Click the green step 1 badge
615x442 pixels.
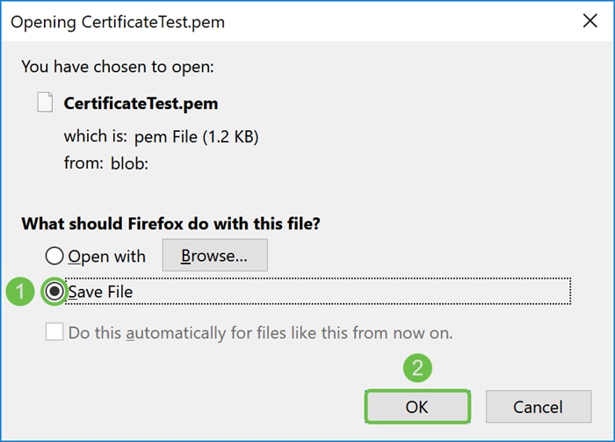20,291
